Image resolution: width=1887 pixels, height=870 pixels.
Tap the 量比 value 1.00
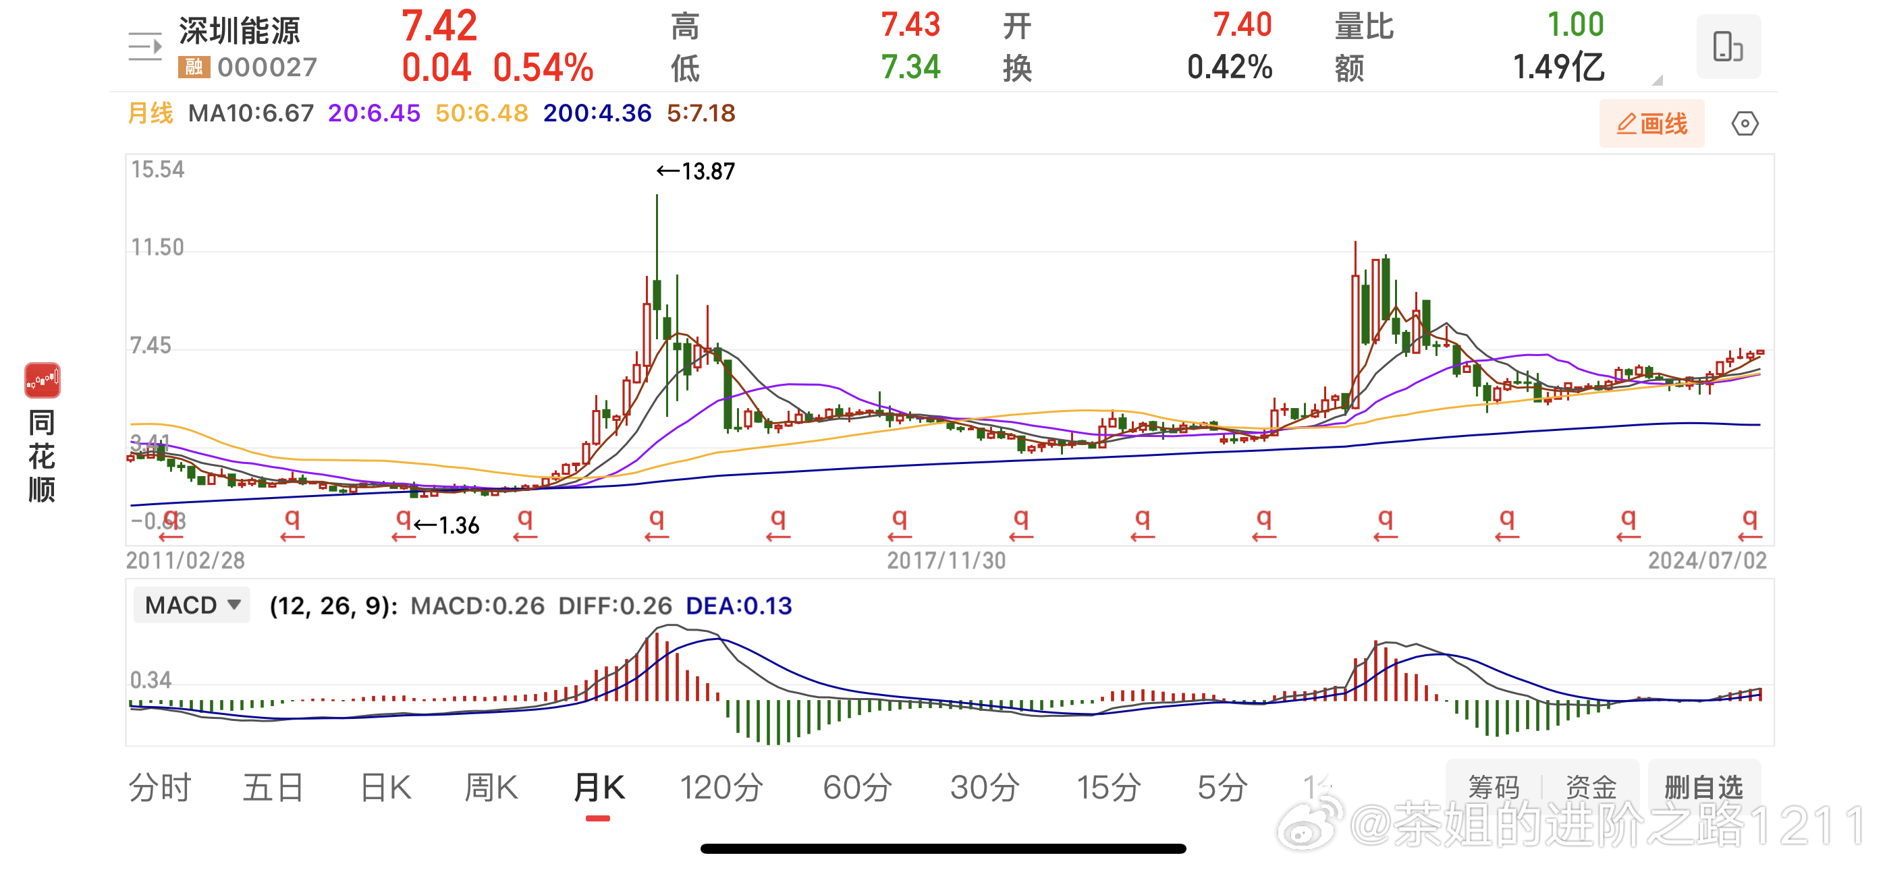tap(1575, 25)
